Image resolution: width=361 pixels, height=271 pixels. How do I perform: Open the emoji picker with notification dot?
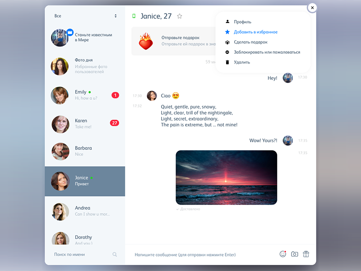[x=282, y=254]
